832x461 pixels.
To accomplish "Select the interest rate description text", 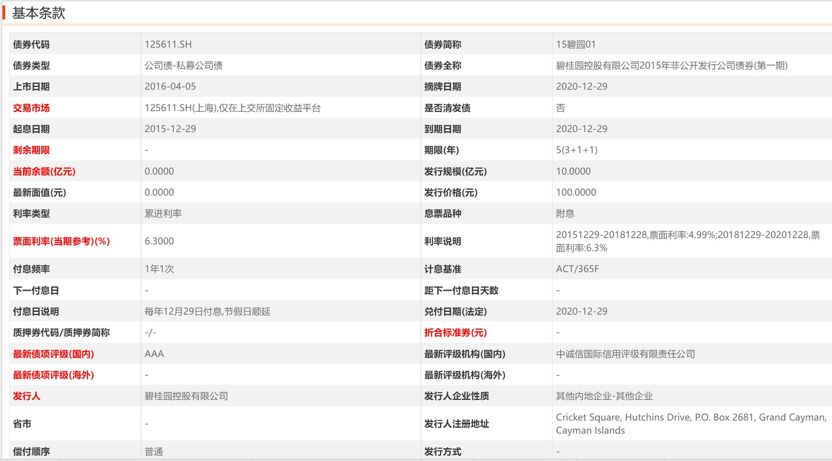I will (688, 241).
